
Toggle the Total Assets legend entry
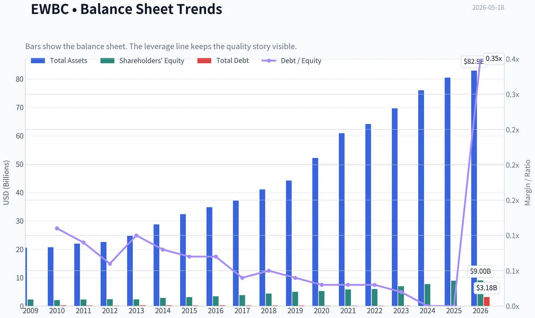59,61
